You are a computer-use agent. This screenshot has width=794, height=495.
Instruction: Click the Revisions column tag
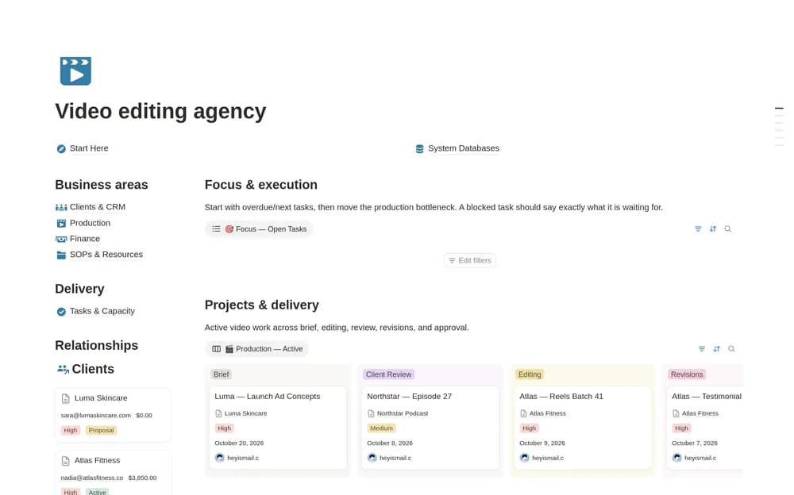[687, 374]
